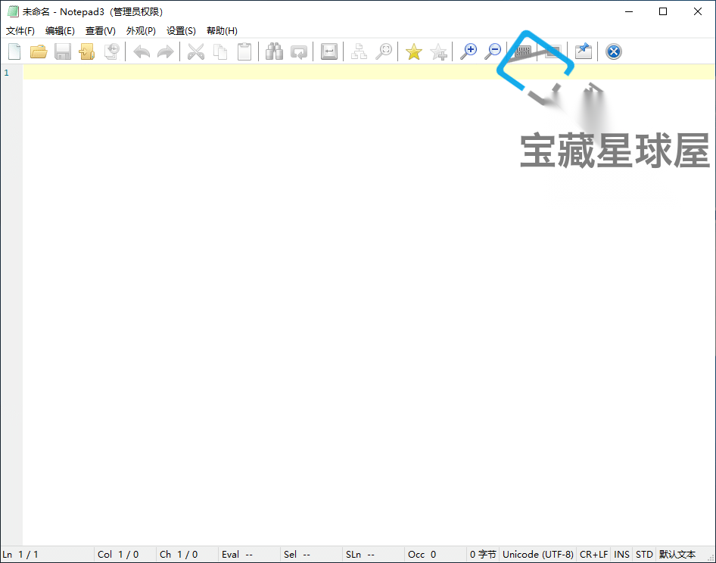Viewport: 716px width, 563px height.
Task: Open the 帮助(H) menu
Action: coord(222,30)
